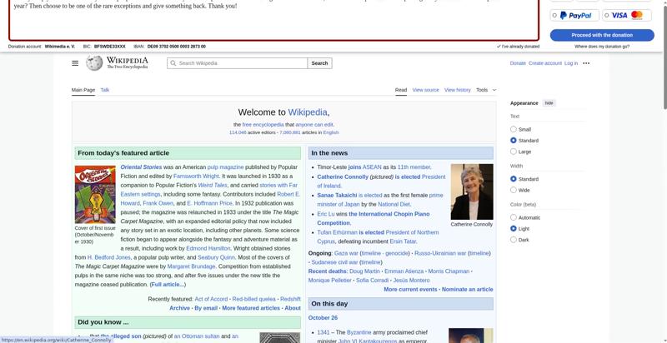The height and width of the screenshot is (343, 667).
Task: Open the Create account link
Action: [x=545, y=63]
